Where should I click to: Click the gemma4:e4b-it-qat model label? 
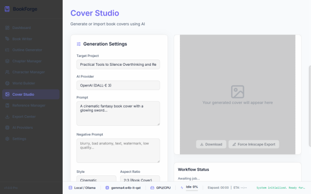click(x=126, y=188)
